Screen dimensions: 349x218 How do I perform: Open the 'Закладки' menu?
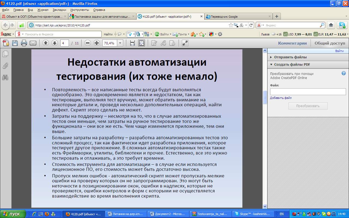[x=59, y=10]
